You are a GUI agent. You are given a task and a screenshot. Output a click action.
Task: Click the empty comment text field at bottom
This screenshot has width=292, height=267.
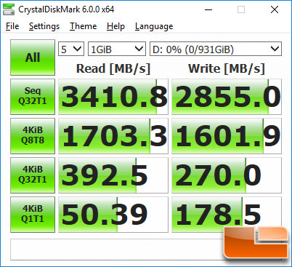coord(116,250)
